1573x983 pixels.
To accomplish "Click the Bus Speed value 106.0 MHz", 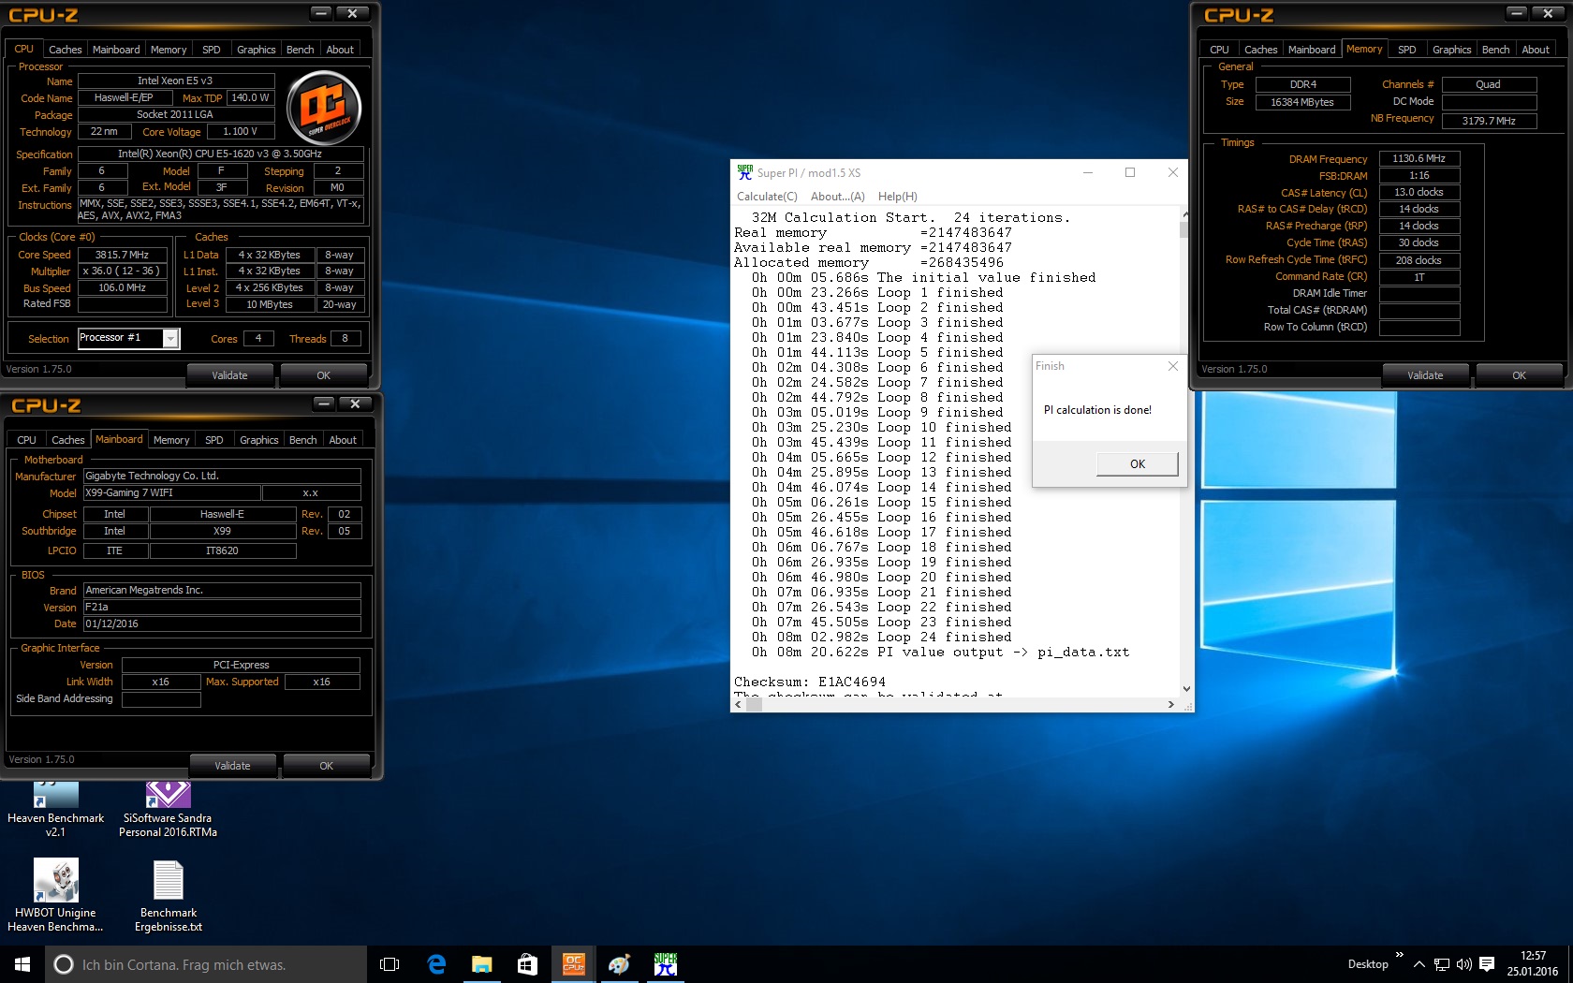I will (122, 288).
